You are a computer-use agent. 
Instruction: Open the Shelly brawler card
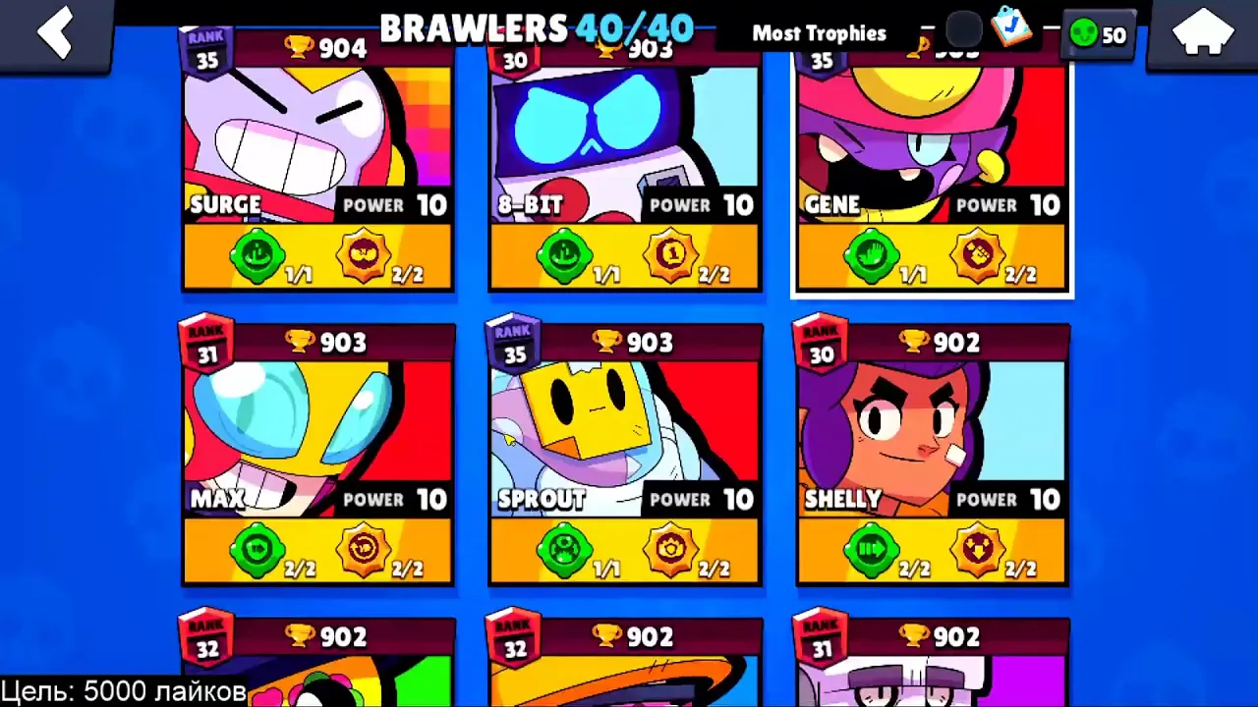[932, 456]
